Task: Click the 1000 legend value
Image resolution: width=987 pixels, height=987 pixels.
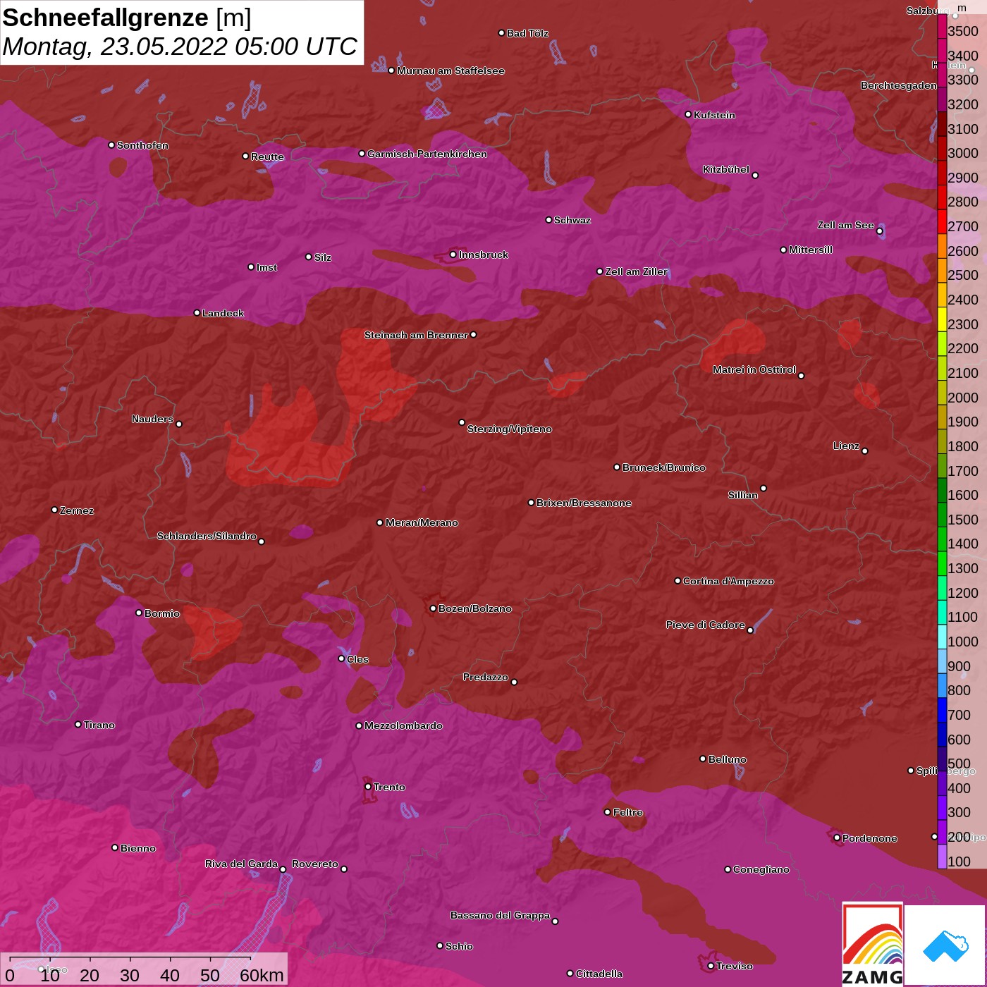Action: tap(963, 642)
